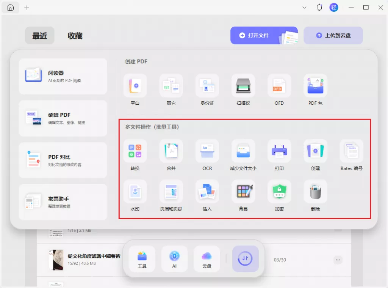Create a blank PDF with 空白 icon
This screenshot has height=288, width=388.
(x=135, y=85)
